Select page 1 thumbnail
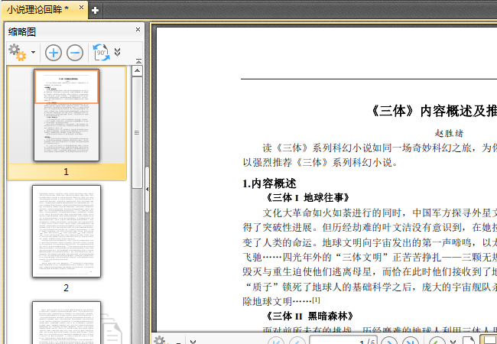Image resolution: width=497 pixels, height=344 pixels. tap(67, 115)
